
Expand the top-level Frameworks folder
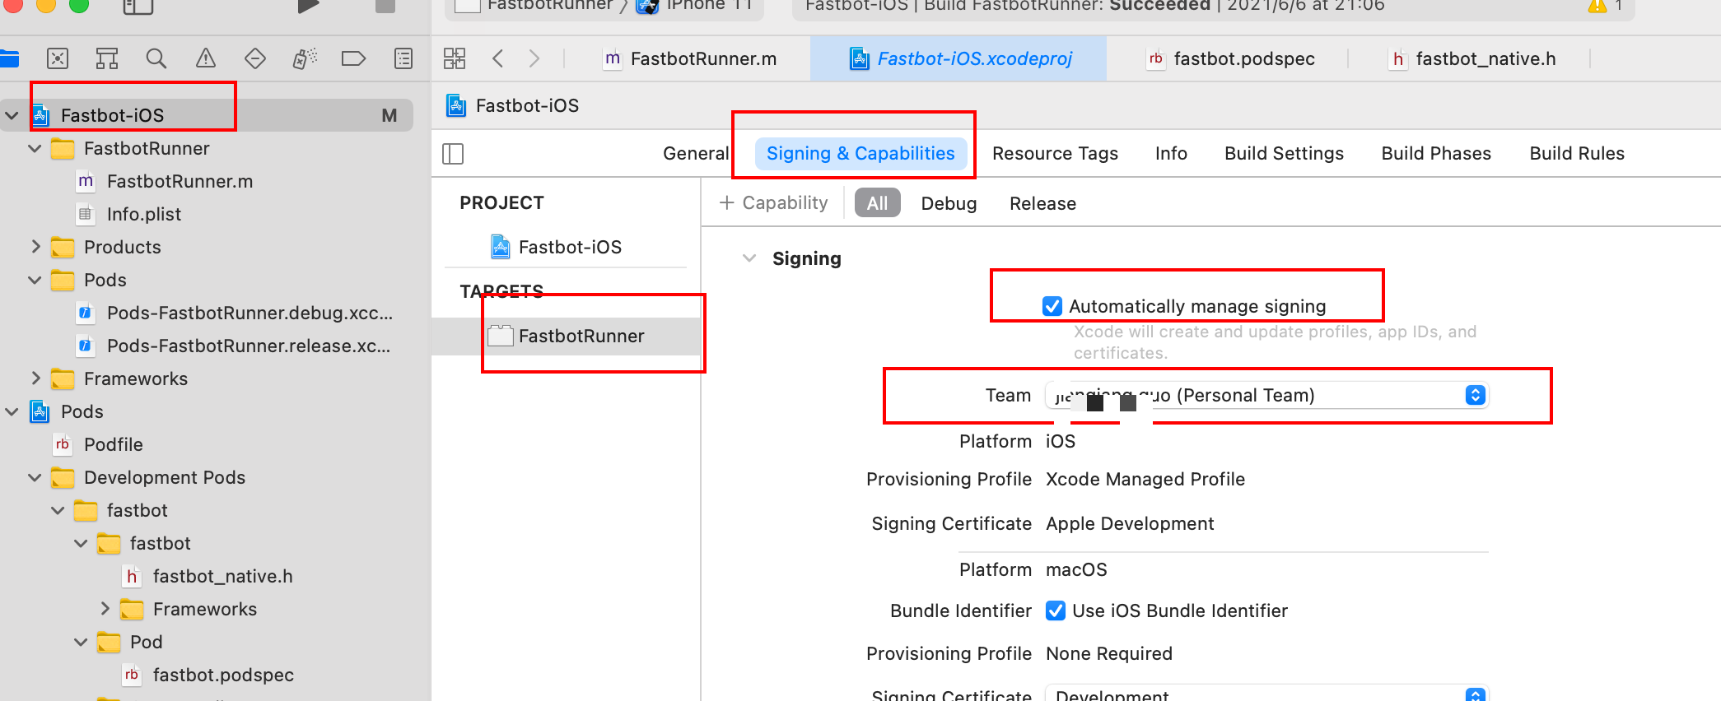point(35,378)
